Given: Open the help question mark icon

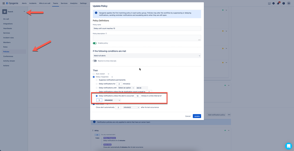Looking at the screenshot, I should click(283, 3).
